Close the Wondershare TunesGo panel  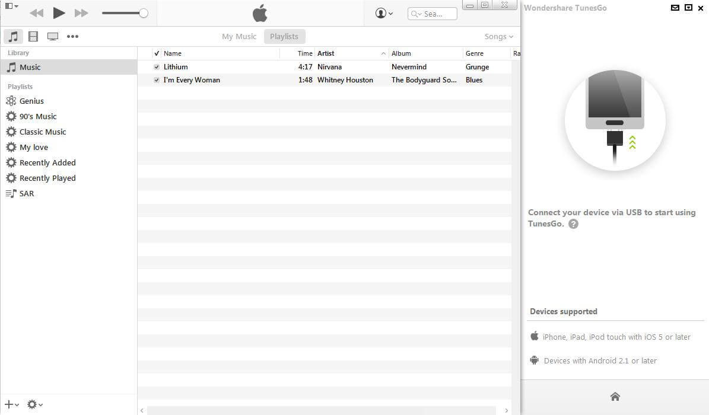coord(701,8)
